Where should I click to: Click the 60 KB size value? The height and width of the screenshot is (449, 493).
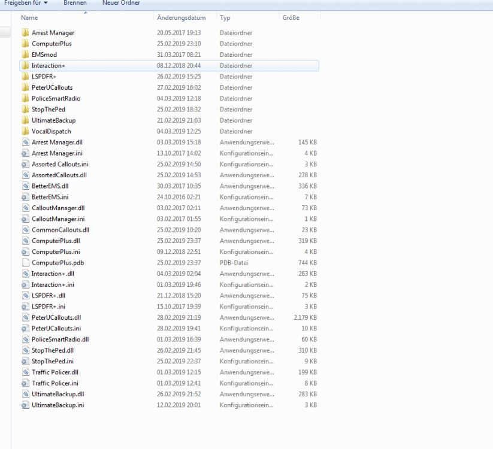click(x=309, y=339)
